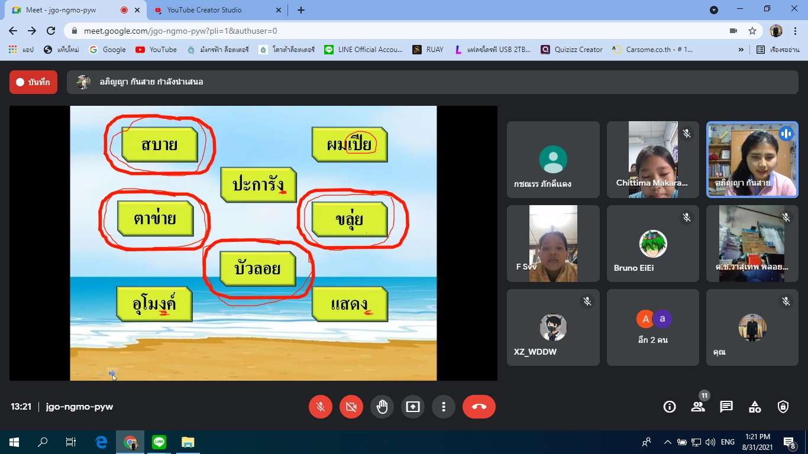This screenshot has height=454, width=808.
Task: Bookmark this page with star icon
Action: click(x=752, y=31)
